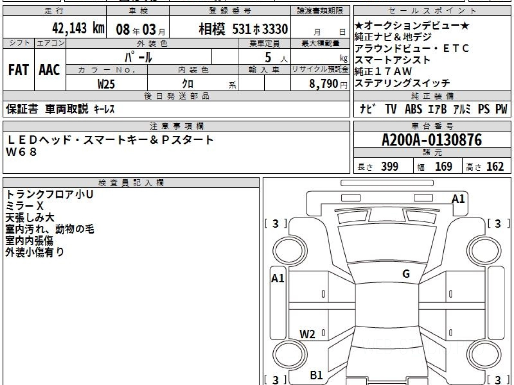Image resolution: width=514 pixels, height=385 pixels.
Task: Select the width value 169
Action: pos(443,166)
